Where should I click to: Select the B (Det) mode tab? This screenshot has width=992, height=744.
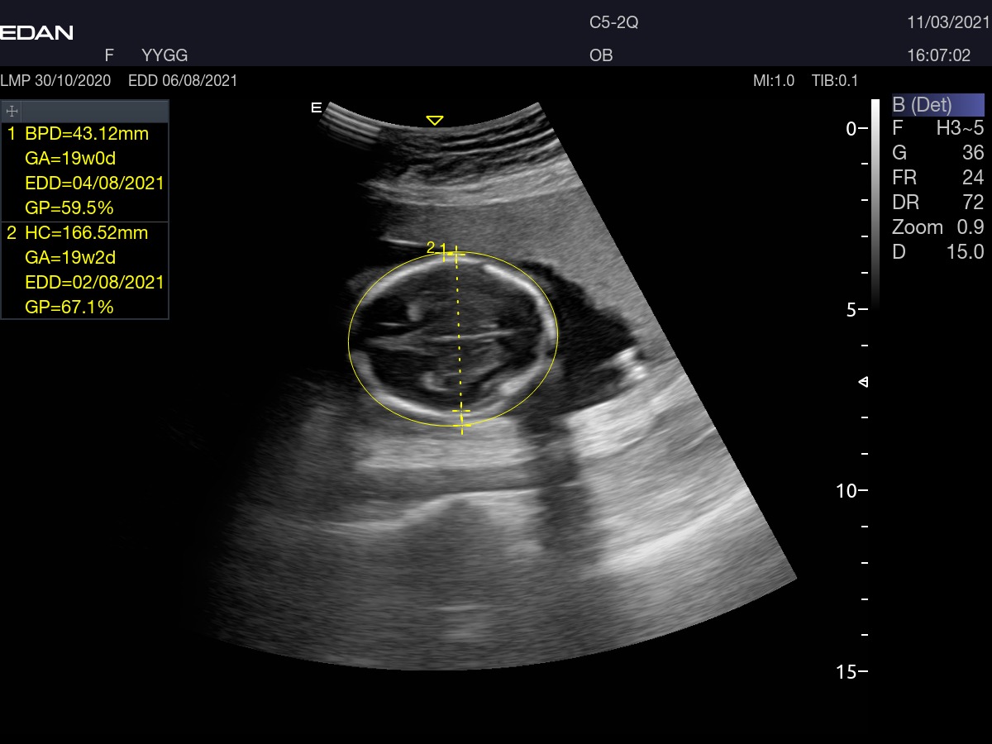(937, 105)
